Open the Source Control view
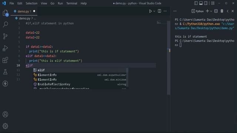The height and width of the screenshot is (133, 237). coord(5,36)
